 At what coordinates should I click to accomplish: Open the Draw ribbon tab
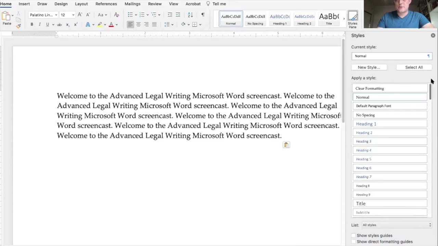coord(42,4)
